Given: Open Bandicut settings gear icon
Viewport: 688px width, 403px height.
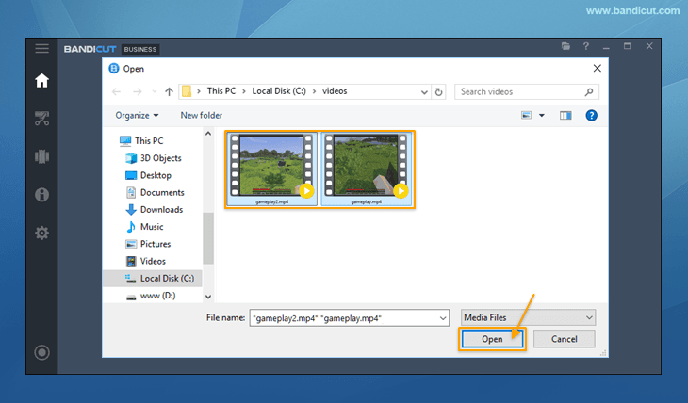Looking at the screenshot, I should coord(42,233).
